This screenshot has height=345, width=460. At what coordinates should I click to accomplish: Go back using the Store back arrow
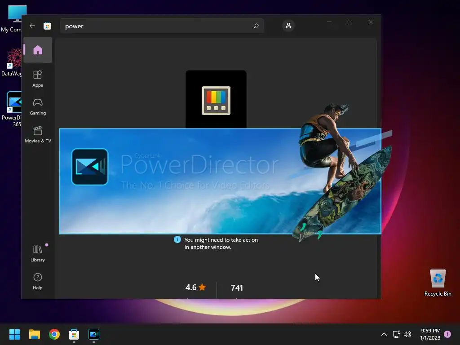tap(32, 26)
